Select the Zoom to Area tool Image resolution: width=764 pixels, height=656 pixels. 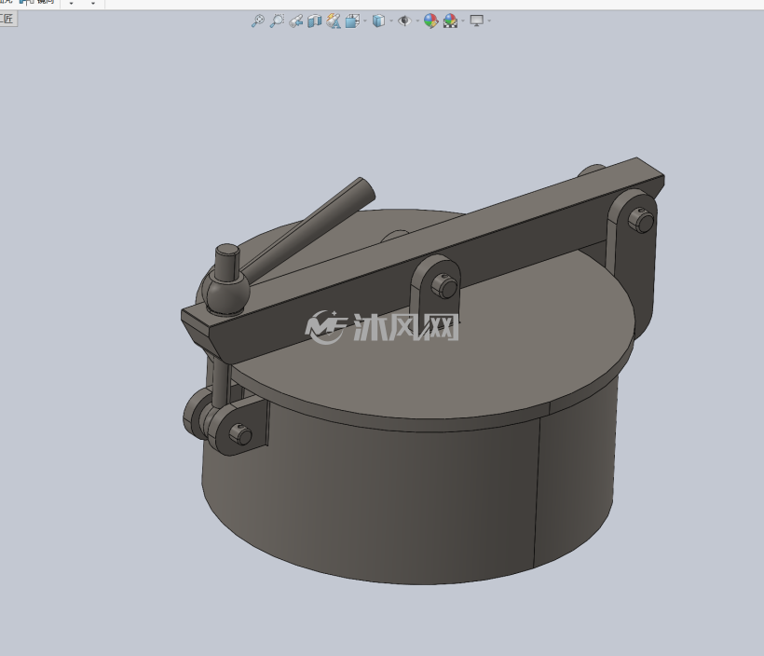coord(277,20)
